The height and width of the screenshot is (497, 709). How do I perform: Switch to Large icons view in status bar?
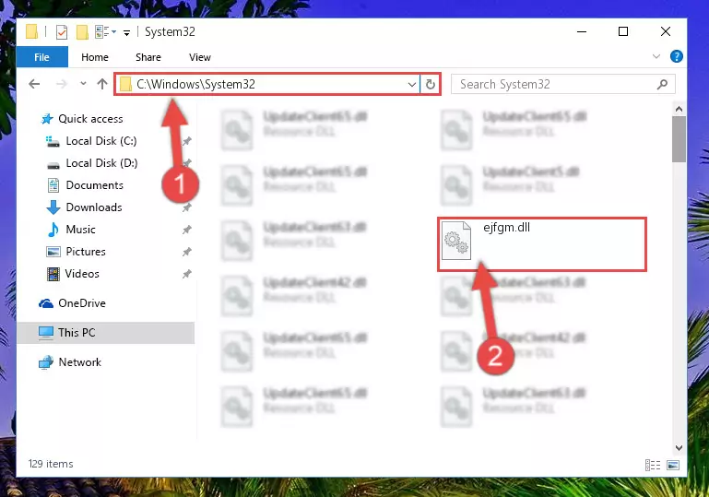click(673, 465)
